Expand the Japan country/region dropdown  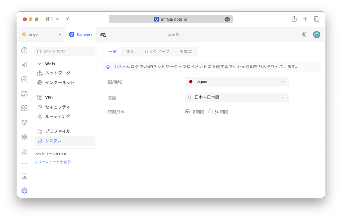pos(236,82)
